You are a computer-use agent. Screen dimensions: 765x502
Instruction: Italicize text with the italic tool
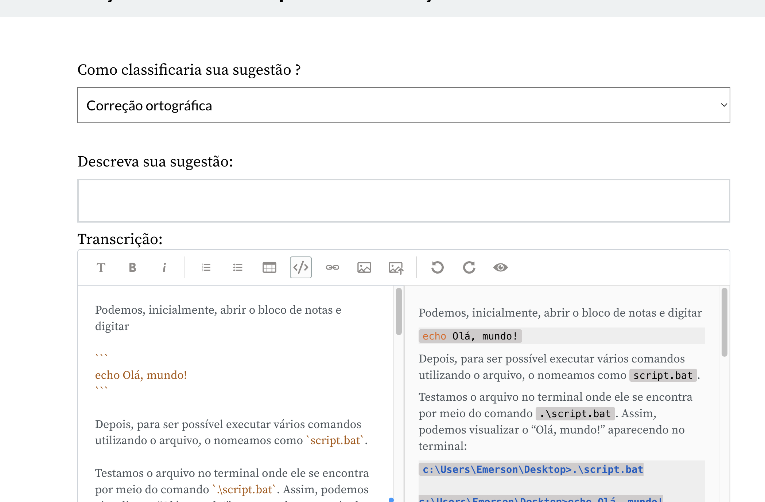(164, 267)
